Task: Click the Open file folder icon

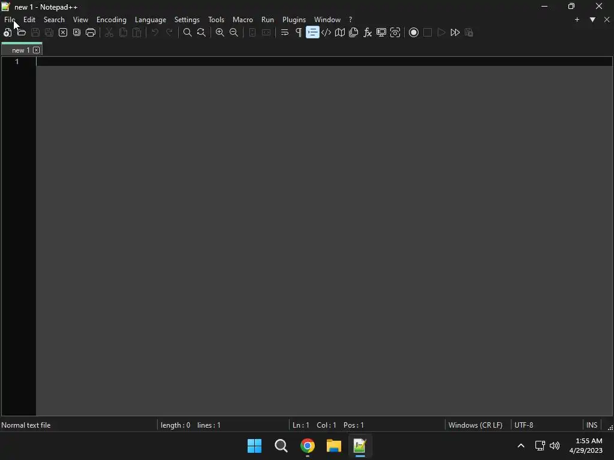Action: point(21,32)
